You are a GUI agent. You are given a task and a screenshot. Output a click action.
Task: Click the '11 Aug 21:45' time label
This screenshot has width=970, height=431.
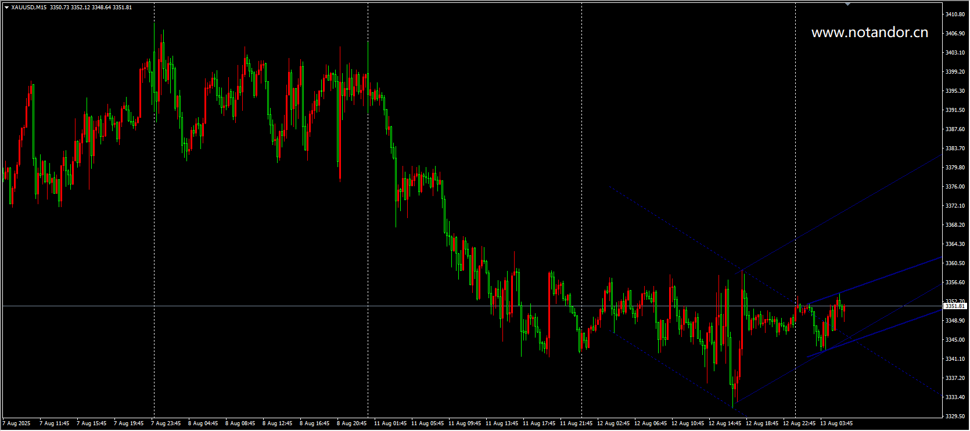576,423
